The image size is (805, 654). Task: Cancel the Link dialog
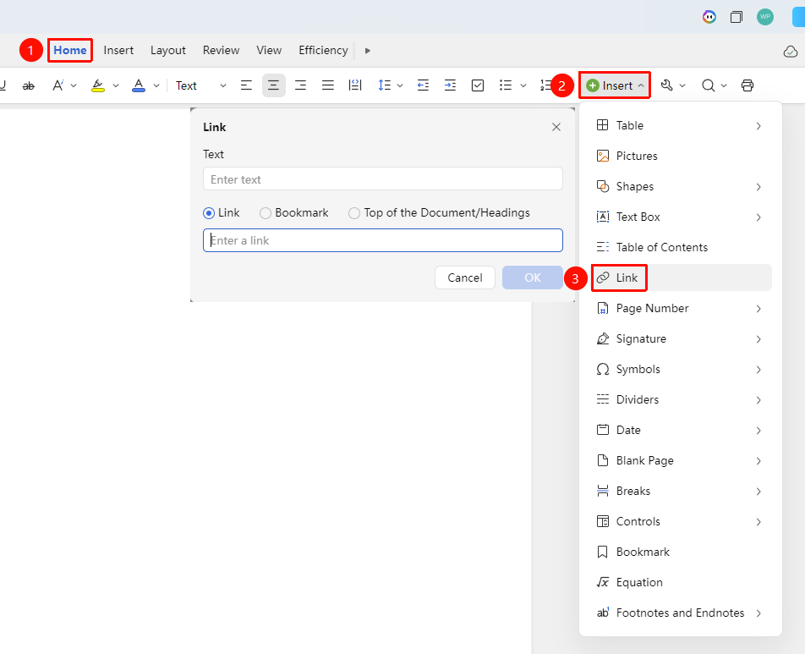464,278
